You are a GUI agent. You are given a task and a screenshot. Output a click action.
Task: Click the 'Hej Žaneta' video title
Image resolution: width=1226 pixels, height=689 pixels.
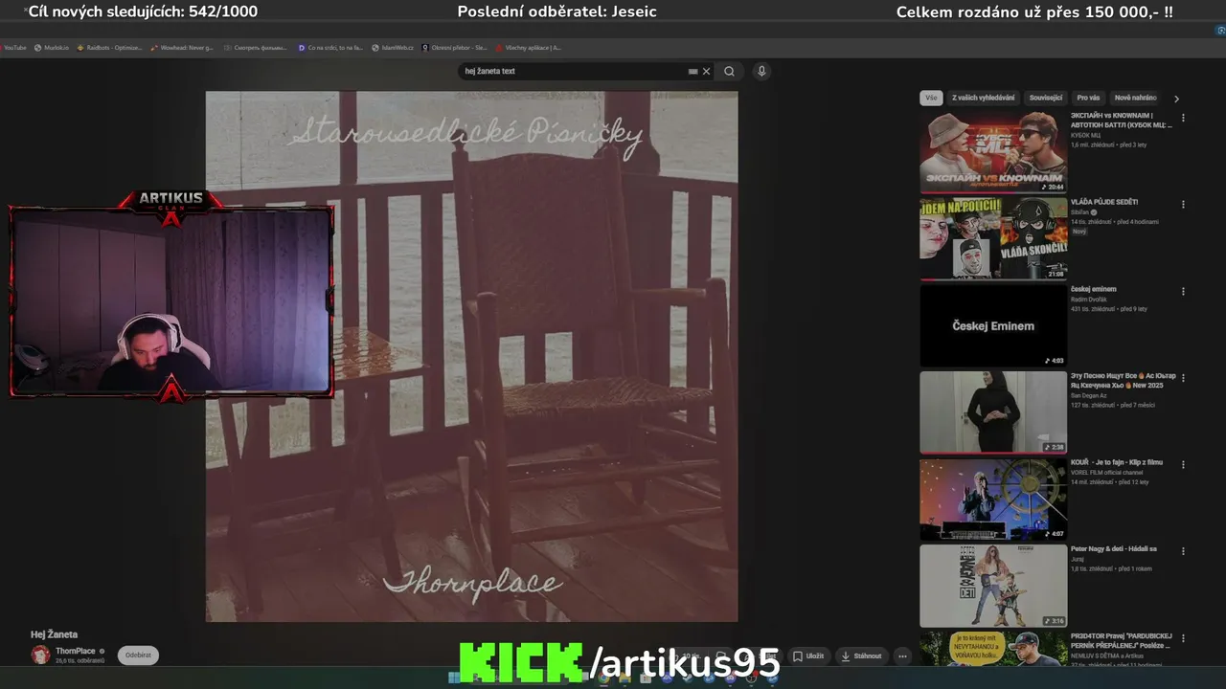(55, 634)
